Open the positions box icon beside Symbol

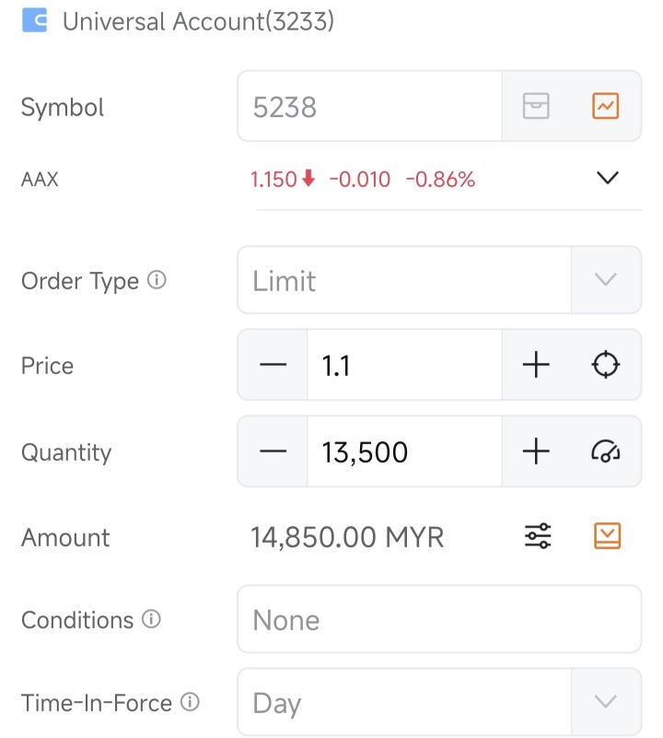536,106
